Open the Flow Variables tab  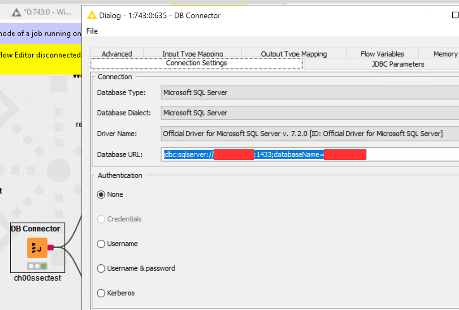coord(382,53)
